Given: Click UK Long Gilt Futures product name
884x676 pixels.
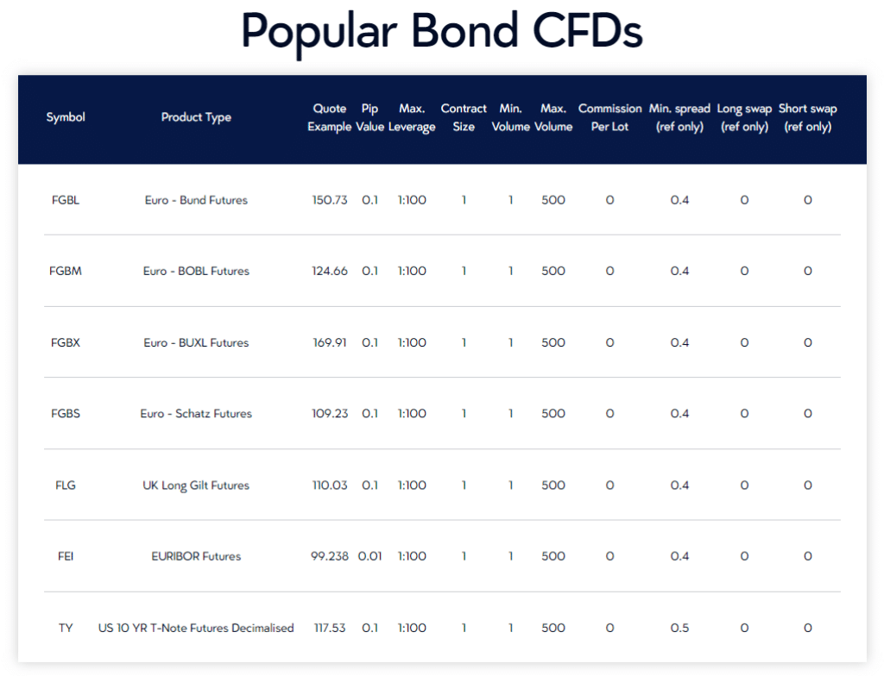Looking at the screenshot, I should 196,485.
